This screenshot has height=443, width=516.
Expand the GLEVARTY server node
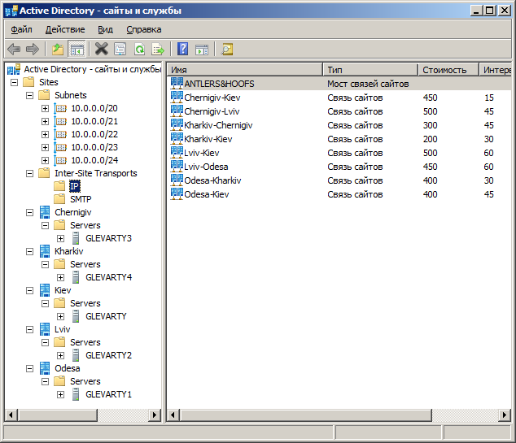point(60,317)
